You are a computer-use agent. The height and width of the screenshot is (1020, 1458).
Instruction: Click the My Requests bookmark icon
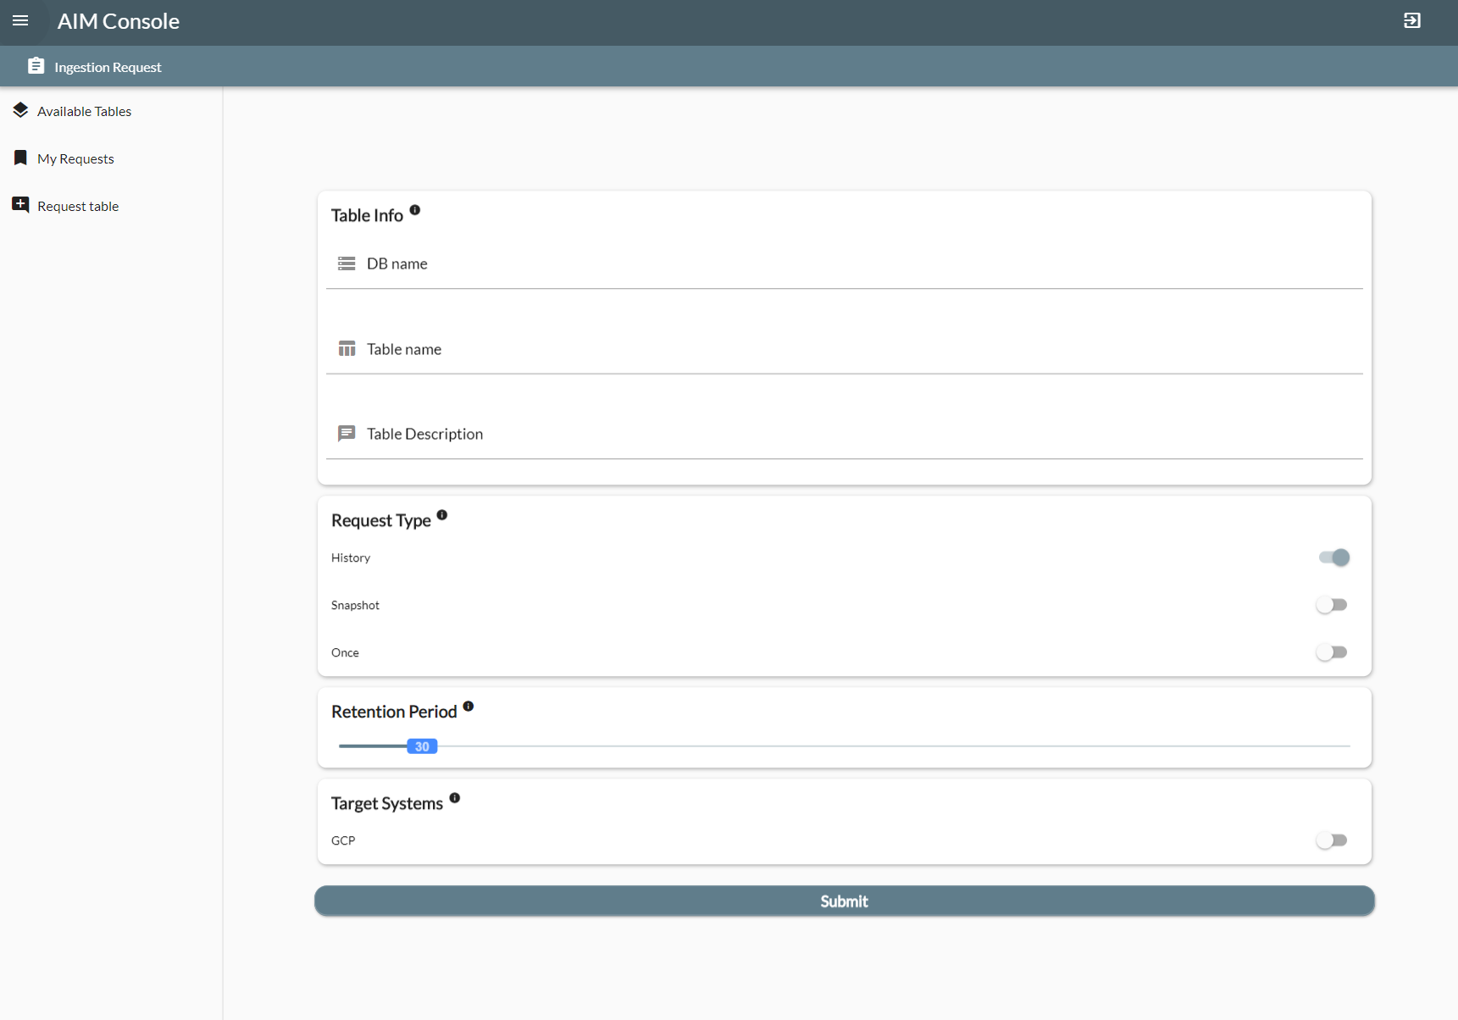(x=20, y=158)
